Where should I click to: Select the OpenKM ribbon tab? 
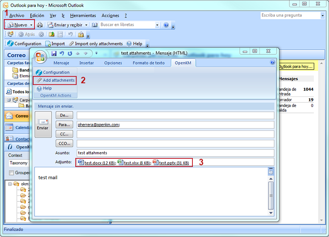(x=183, y=63)
